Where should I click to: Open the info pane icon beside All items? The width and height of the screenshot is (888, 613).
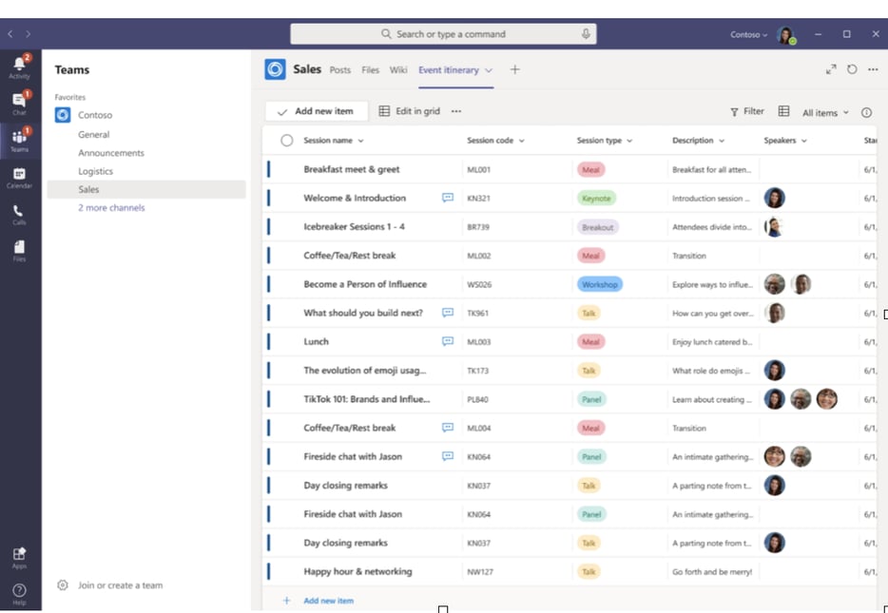(x=866, y=113)
